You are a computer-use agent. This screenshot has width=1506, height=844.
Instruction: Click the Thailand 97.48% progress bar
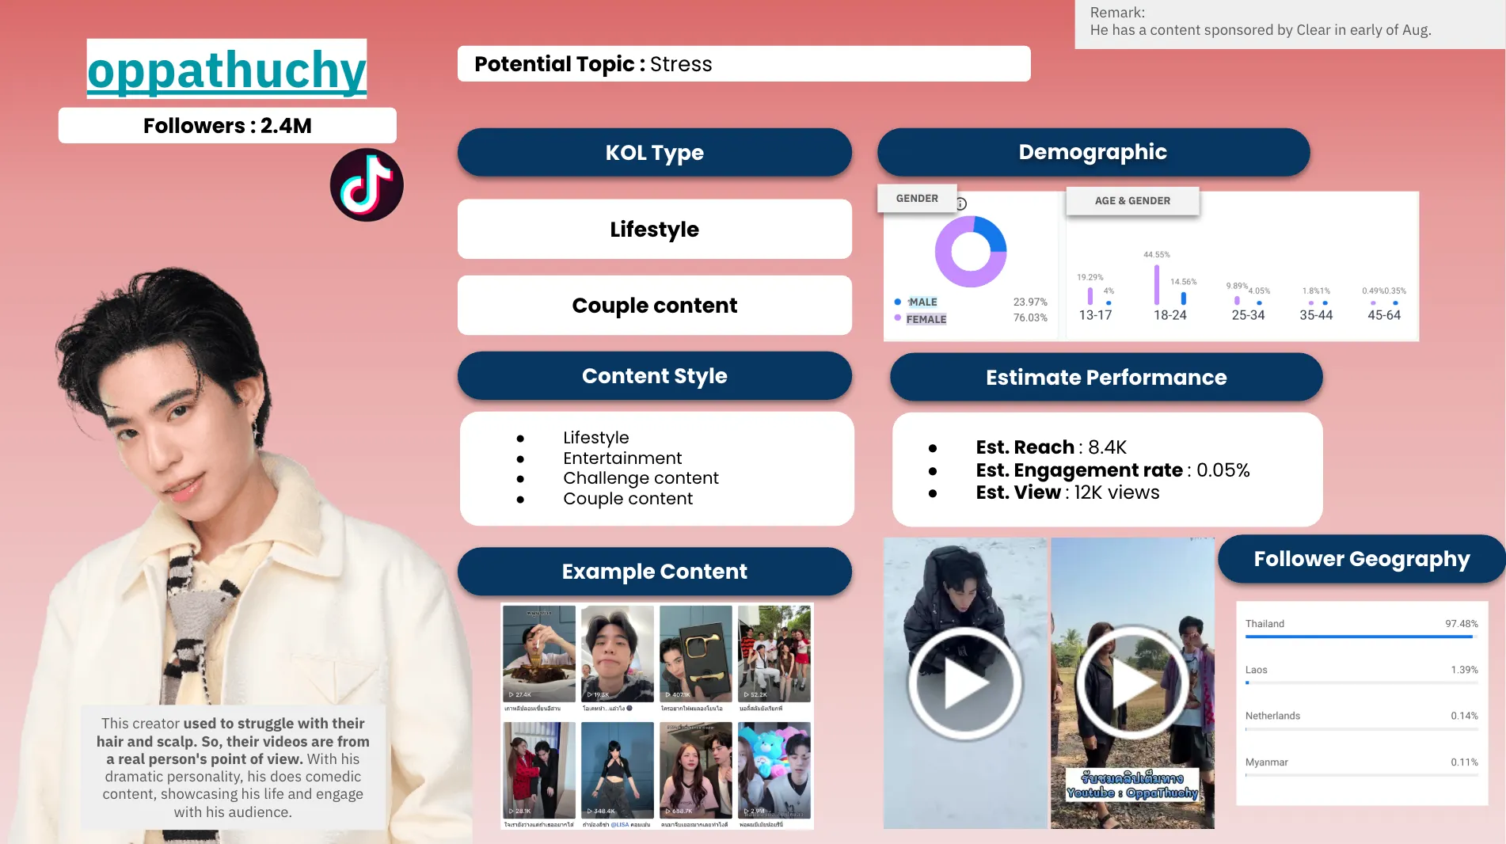(x=1361, y=637)
